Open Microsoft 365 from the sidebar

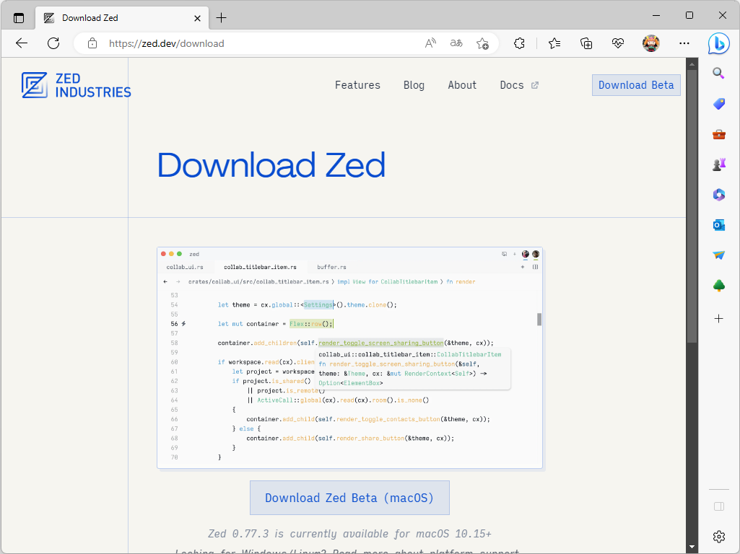click(x=718, y=195)
